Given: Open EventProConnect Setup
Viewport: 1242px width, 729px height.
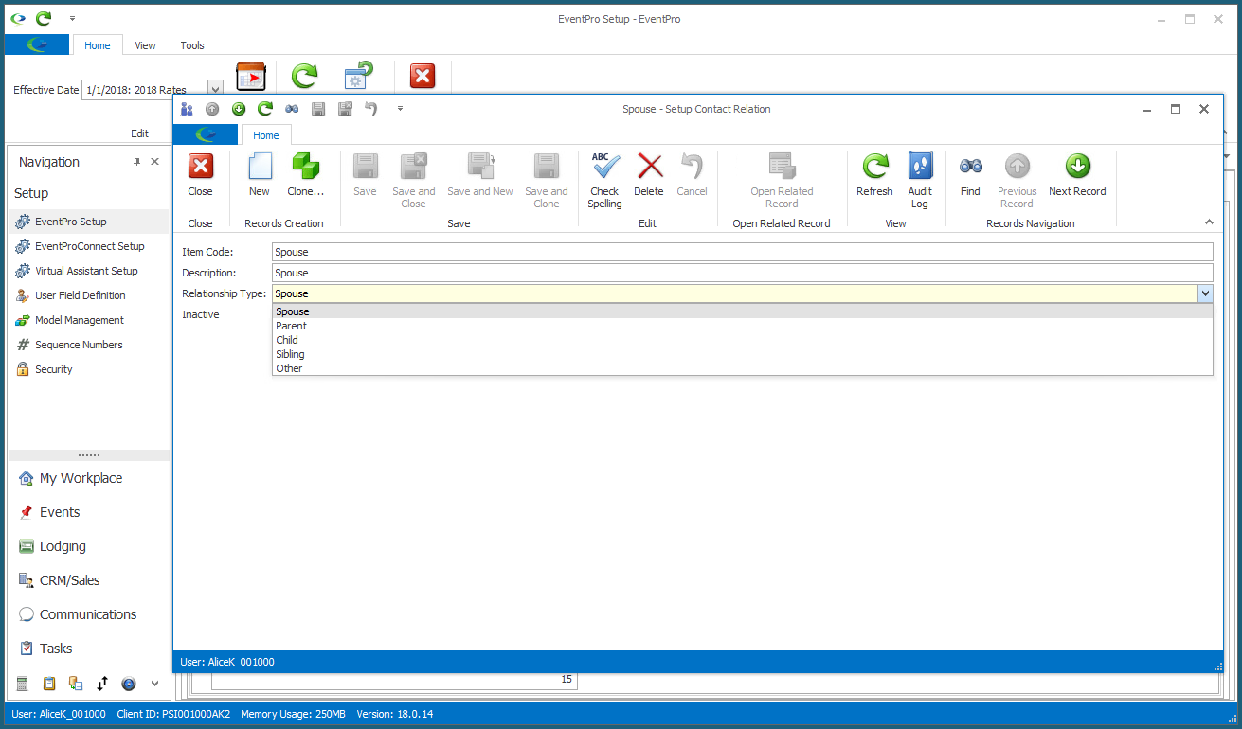Looking at the screenshot, I should (89, 246).
